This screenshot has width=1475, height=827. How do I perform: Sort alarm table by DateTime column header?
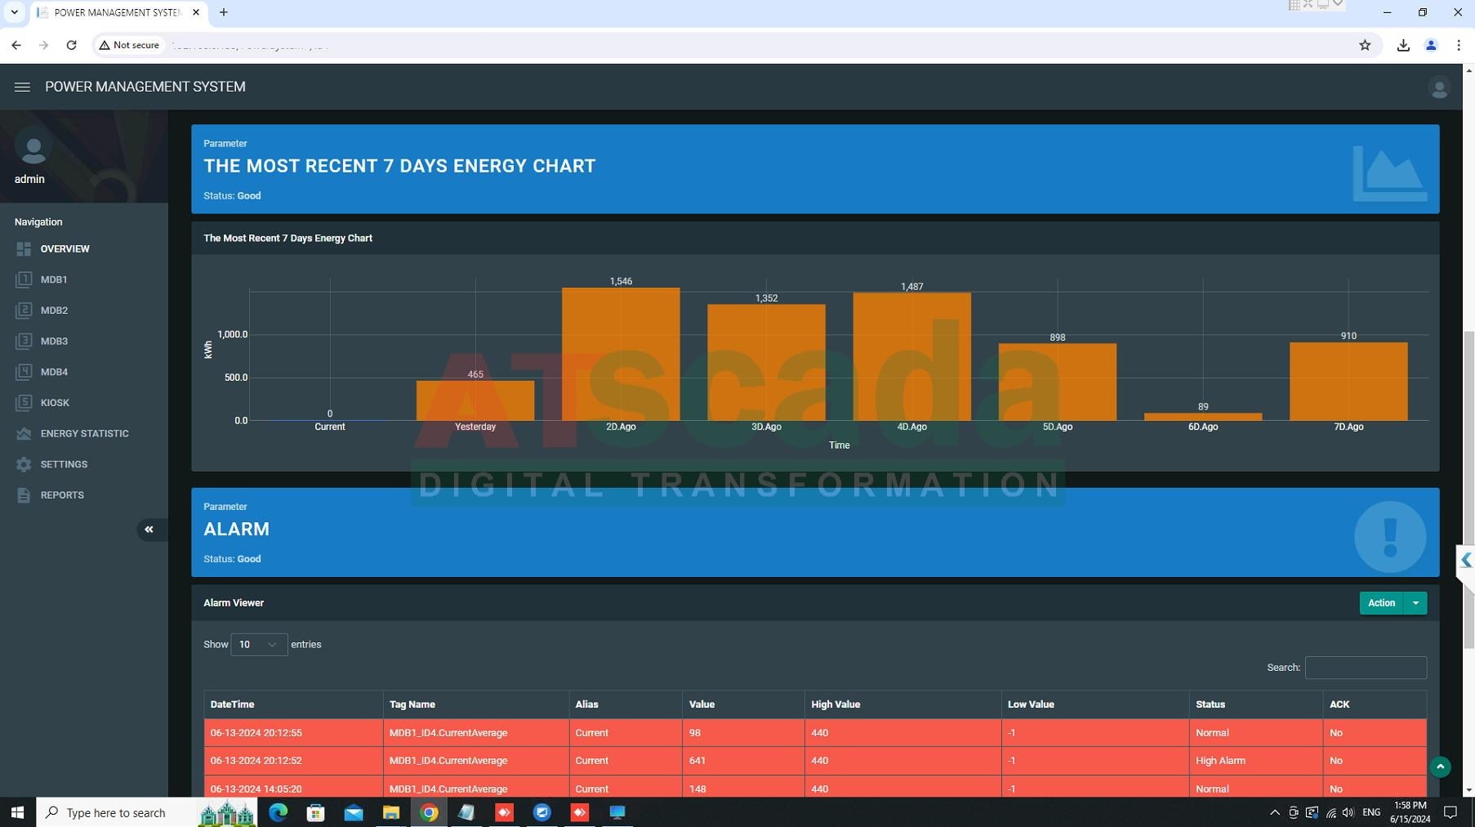point(233,704)
